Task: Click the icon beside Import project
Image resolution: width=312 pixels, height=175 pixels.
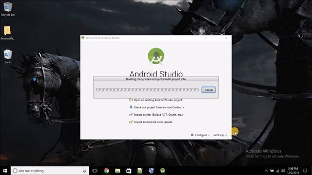Action: pyautogui.click(x=131, y=115)
